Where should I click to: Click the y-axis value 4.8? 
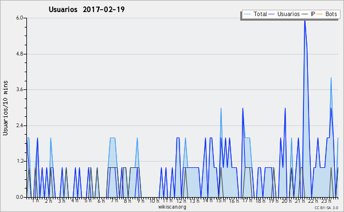[x=19, y=54]
